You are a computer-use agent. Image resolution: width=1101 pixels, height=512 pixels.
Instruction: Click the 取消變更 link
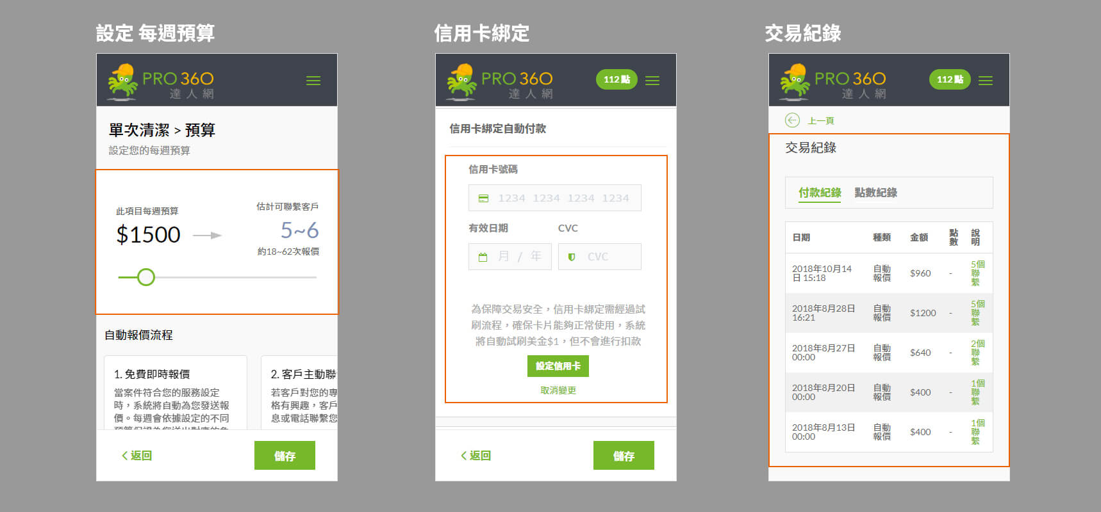[x=558, y=390]
